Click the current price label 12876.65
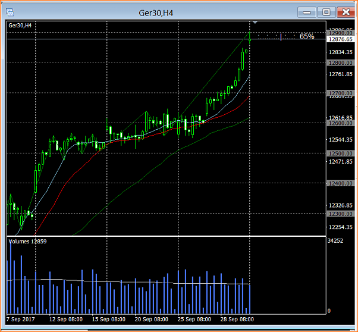 340,39
